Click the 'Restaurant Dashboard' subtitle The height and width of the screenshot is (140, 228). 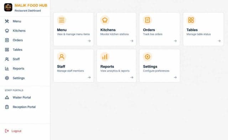coord(28,11)
